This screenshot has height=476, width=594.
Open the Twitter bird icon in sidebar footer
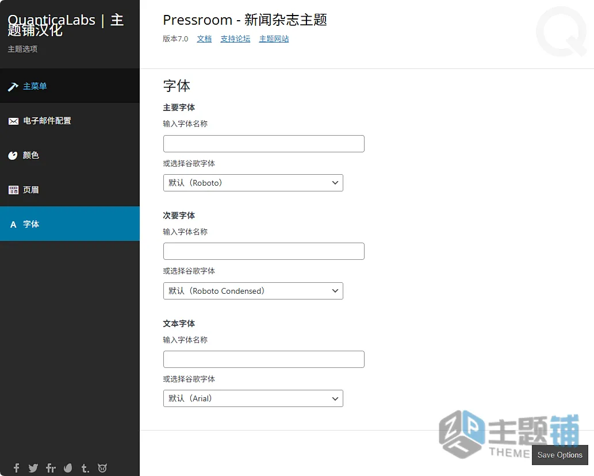(x=33, y=468)
